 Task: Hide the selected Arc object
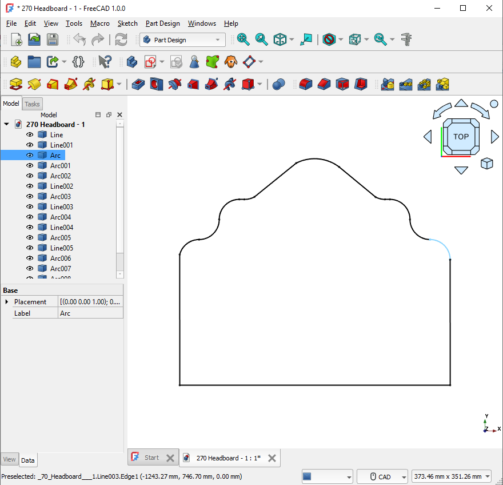pyautogui.click(x=30, y=156)
